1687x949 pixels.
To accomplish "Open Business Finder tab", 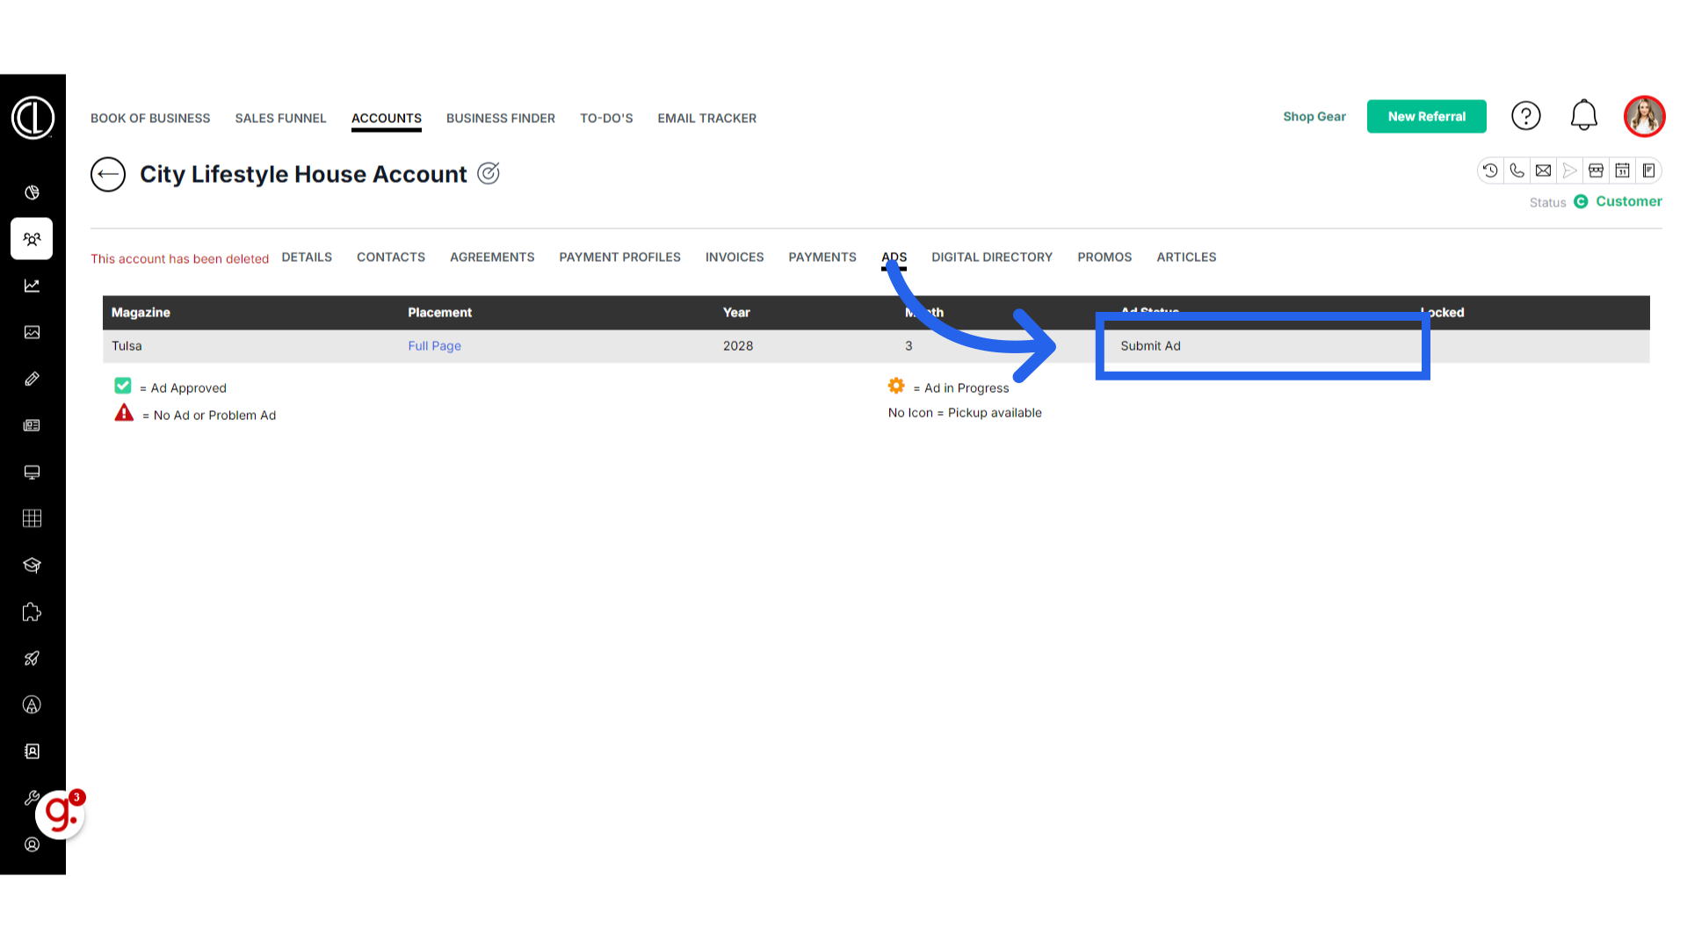I will tap(501, 118).
